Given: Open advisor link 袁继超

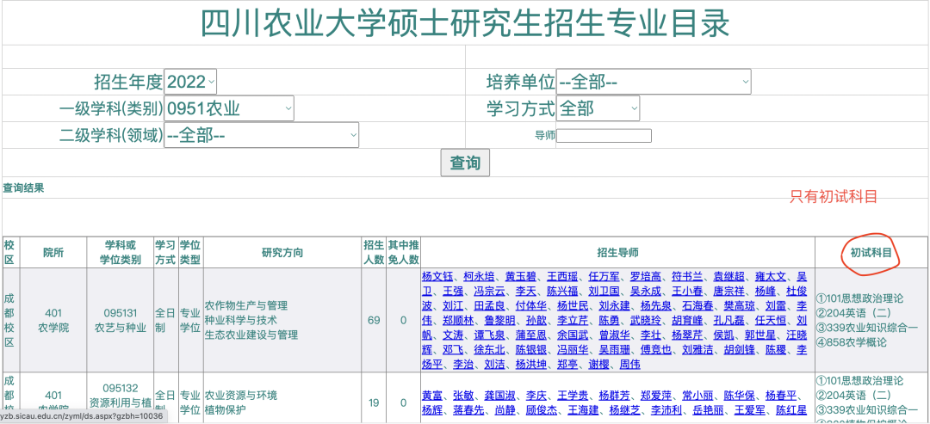Looking at the screenshot, I should coord(728,277).
